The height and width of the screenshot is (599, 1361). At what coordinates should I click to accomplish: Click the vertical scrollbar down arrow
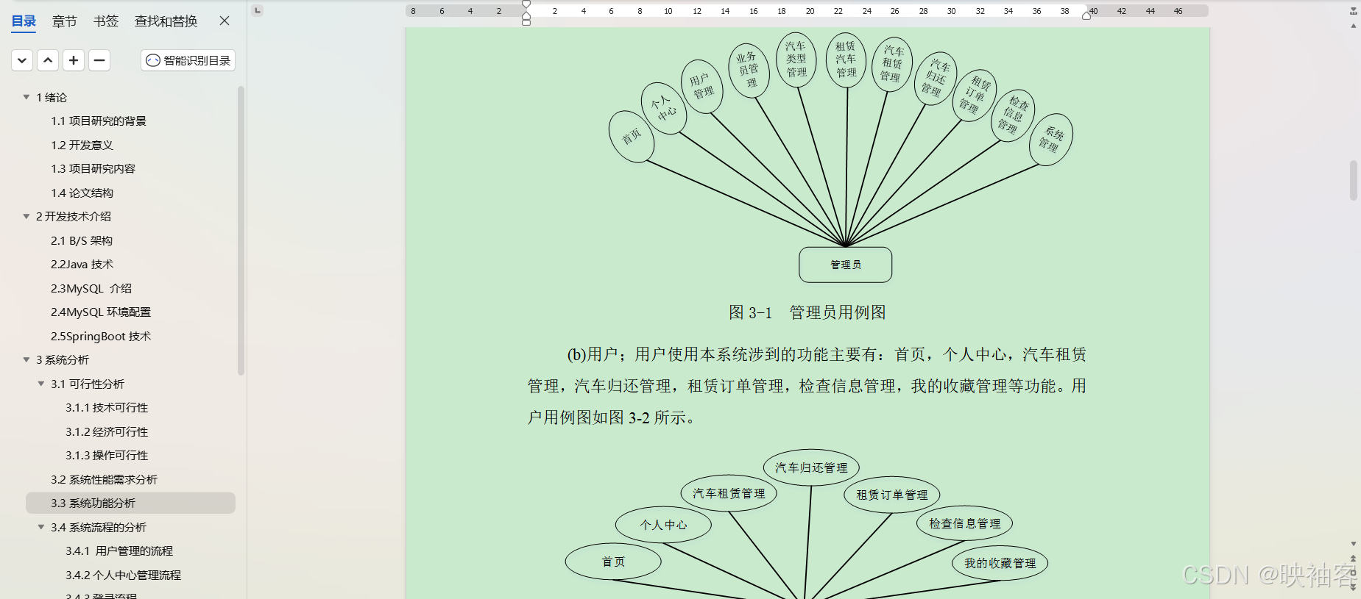1353,544
